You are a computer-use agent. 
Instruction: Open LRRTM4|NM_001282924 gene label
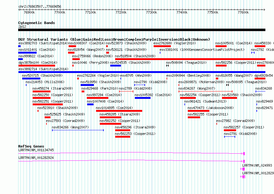coord(36,158)
